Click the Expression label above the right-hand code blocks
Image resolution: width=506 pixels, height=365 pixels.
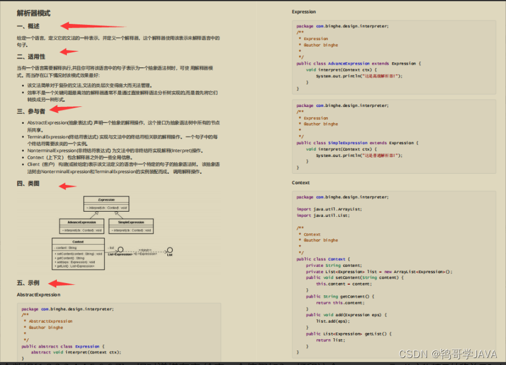pyautogui.click(x=304, y=12)
